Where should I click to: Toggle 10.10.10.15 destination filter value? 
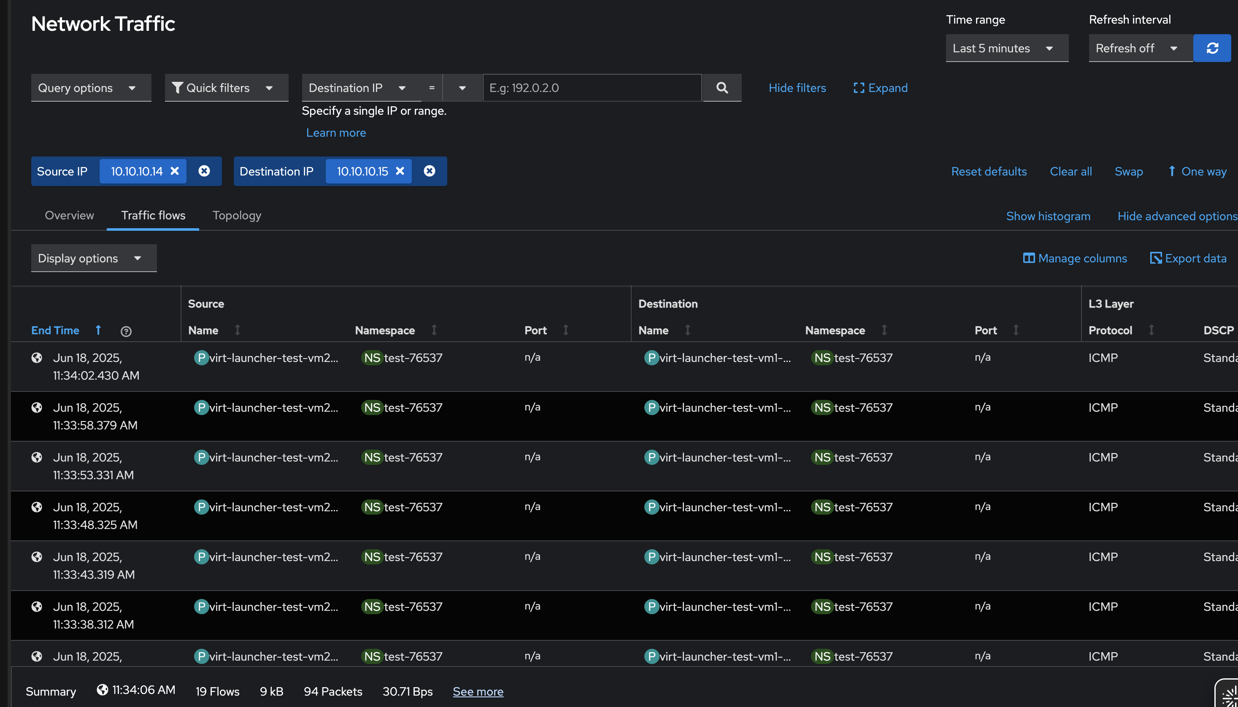click(362, 171)
